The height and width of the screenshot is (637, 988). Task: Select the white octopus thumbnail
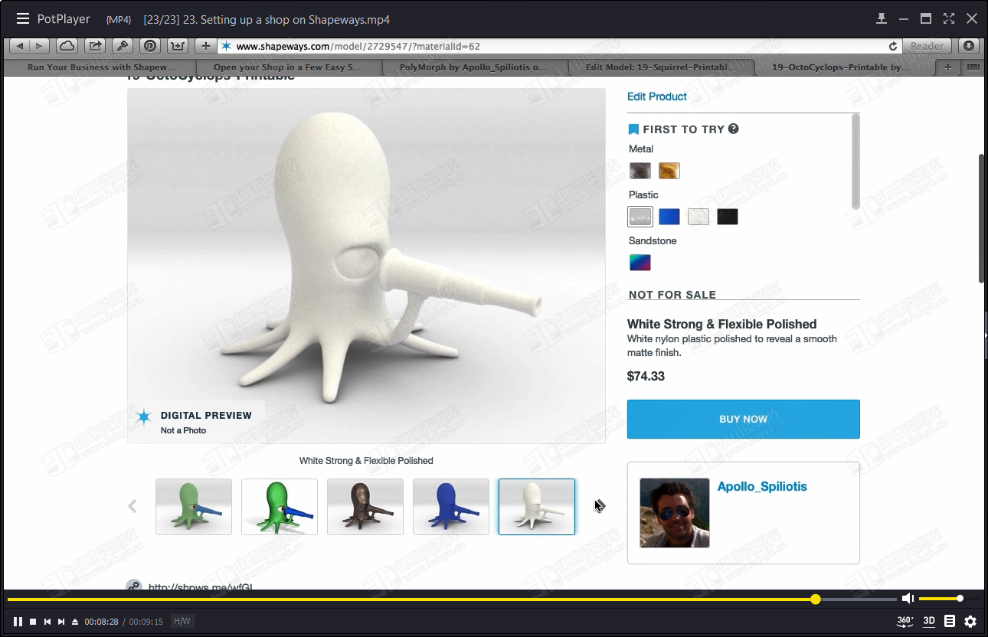537,507
